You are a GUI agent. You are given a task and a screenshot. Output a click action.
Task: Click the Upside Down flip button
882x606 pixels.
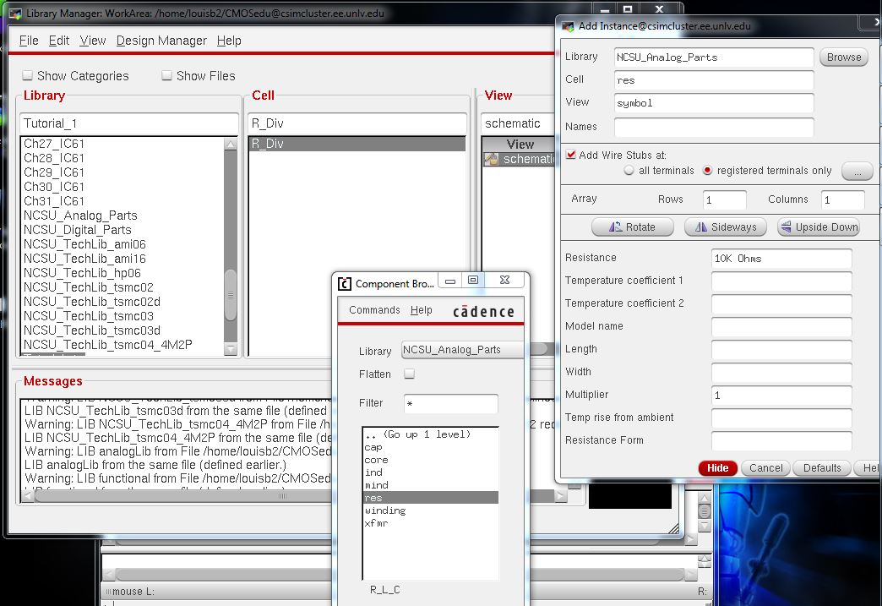(x=817, y=227)
